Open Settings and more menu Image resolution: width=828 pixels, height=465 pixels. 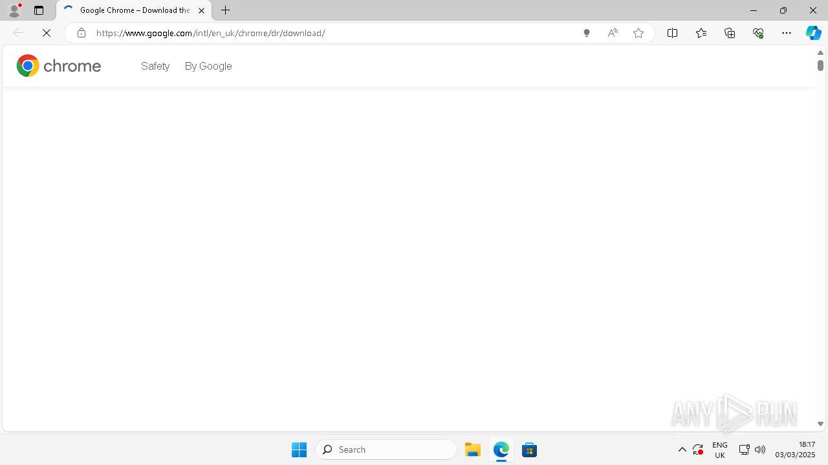(x=787, y=33)
